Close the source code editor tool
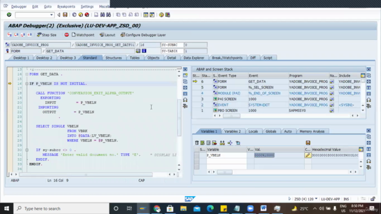This screenshot has height=214, width=381. point(185,70)
